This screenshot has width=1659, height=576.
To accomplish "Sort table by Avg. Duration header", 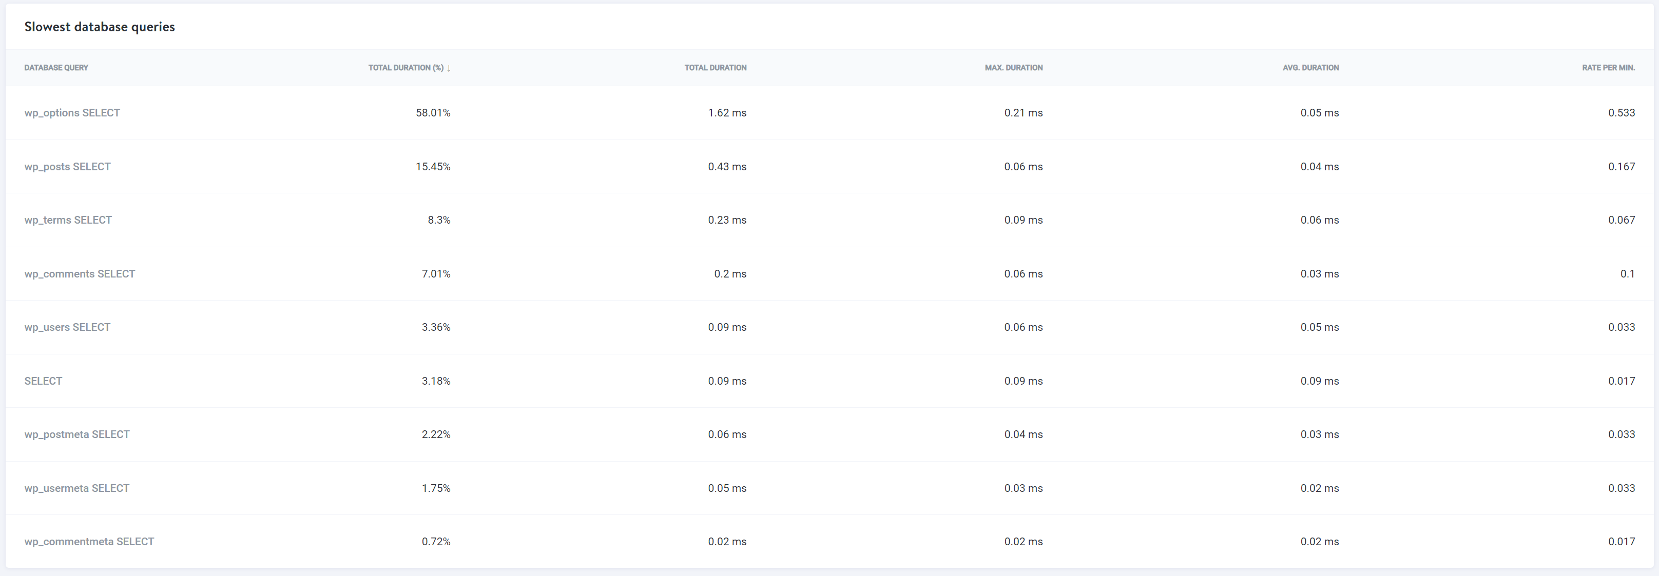I will click(1310, 68).
